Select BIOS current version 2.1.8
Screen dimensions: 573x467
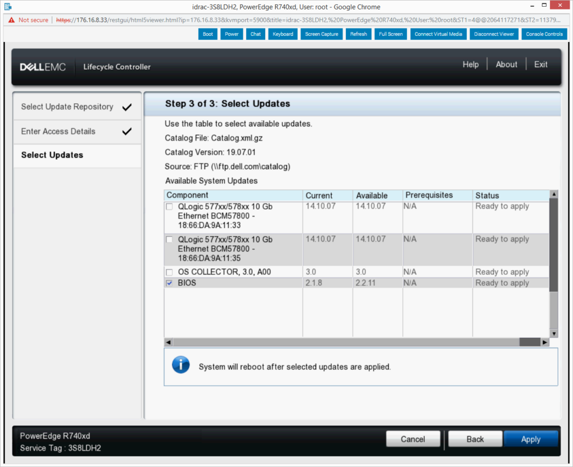tap(314, 283)
